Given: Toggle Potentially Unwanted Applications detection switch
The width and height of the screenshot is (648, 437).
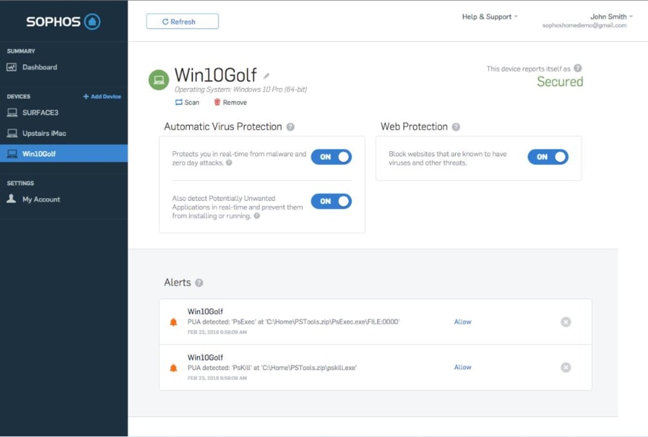Looking at the screenshot, I should (332, 201).
